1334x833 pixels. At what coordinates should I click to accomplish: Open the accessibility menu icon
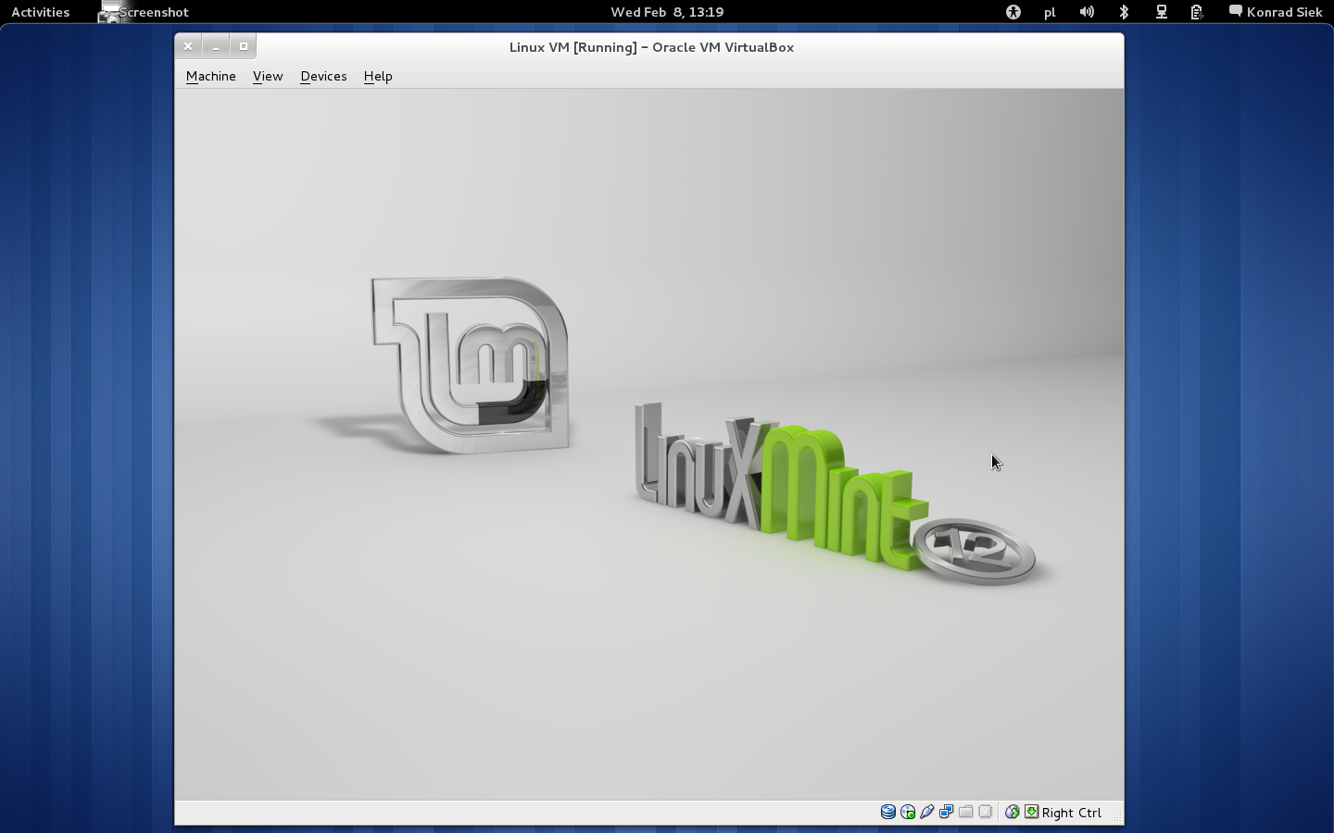[x=1013, y=12]
